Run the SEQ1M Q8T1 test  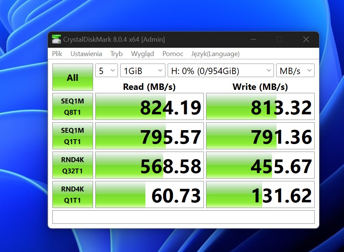73,106
